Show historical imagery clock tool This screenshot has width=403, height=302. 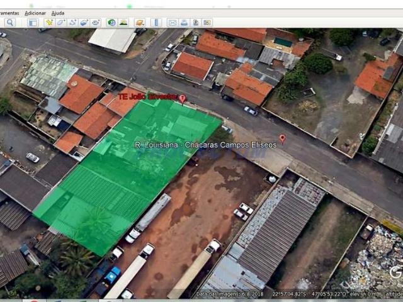point(111,23)
